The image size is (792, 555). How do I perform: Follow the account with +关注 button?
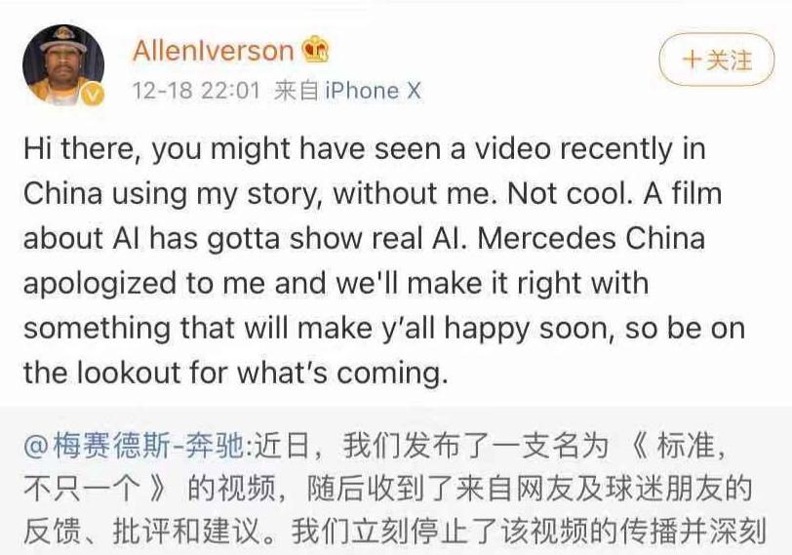click(x=717, y=60)
